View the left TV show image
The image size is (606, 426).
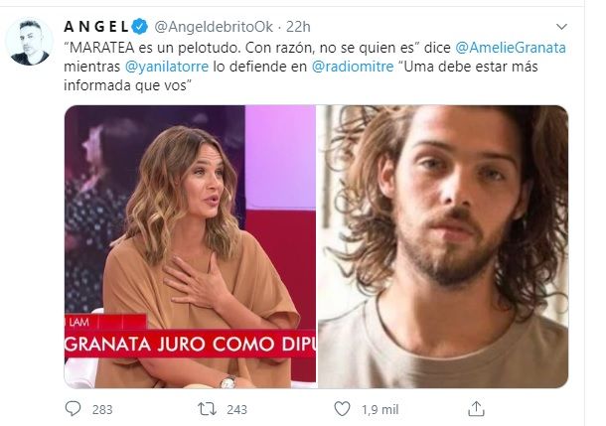click(190, 246)
